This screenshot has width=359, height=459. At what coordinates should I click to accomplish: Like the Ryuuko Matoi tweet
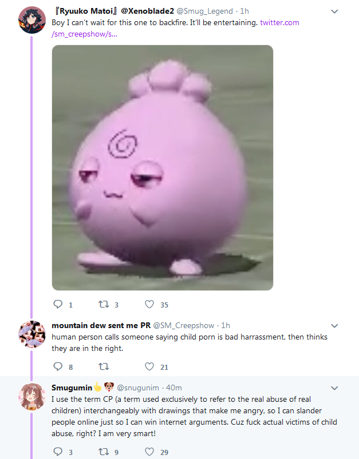click(149, 305)
